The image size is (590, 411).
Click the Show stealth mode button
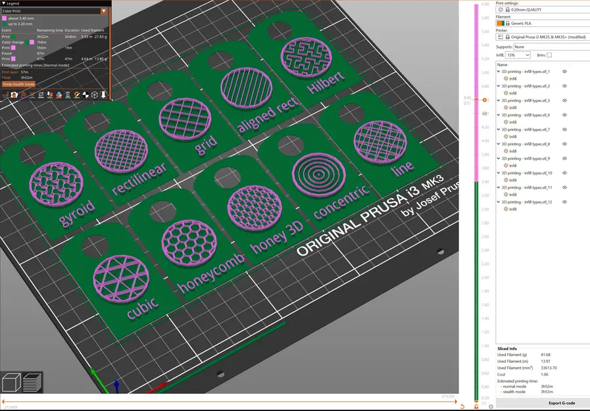18,84
